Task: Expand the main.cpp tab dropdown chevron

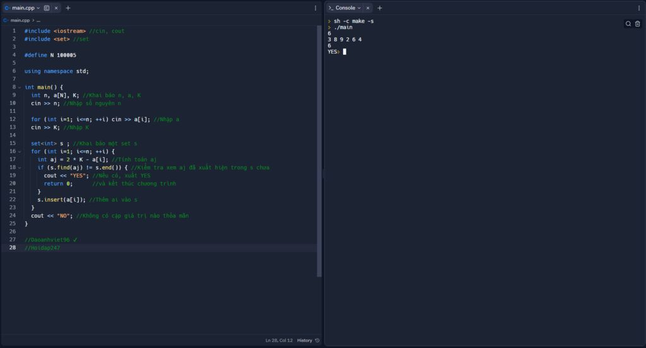Action: (38, 8)
